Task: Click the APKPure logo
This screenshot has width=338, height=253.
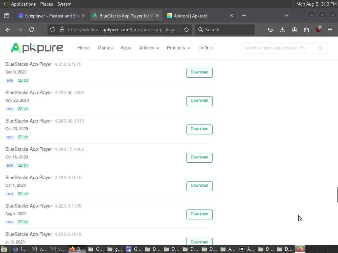Action: (37, 48)
